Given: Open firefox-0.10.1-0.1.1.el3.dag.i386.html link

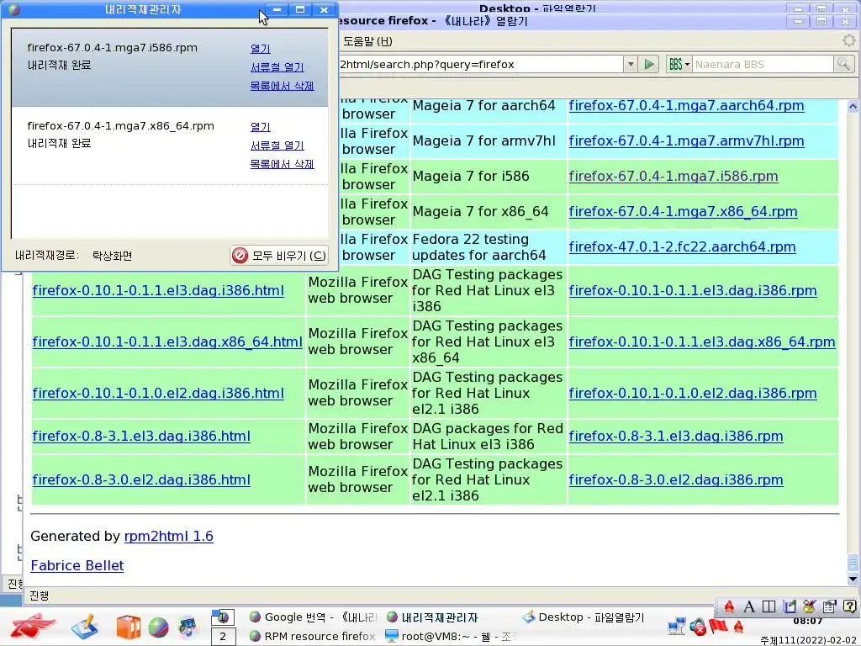Looking at the screenshot, I should [158, 290].
